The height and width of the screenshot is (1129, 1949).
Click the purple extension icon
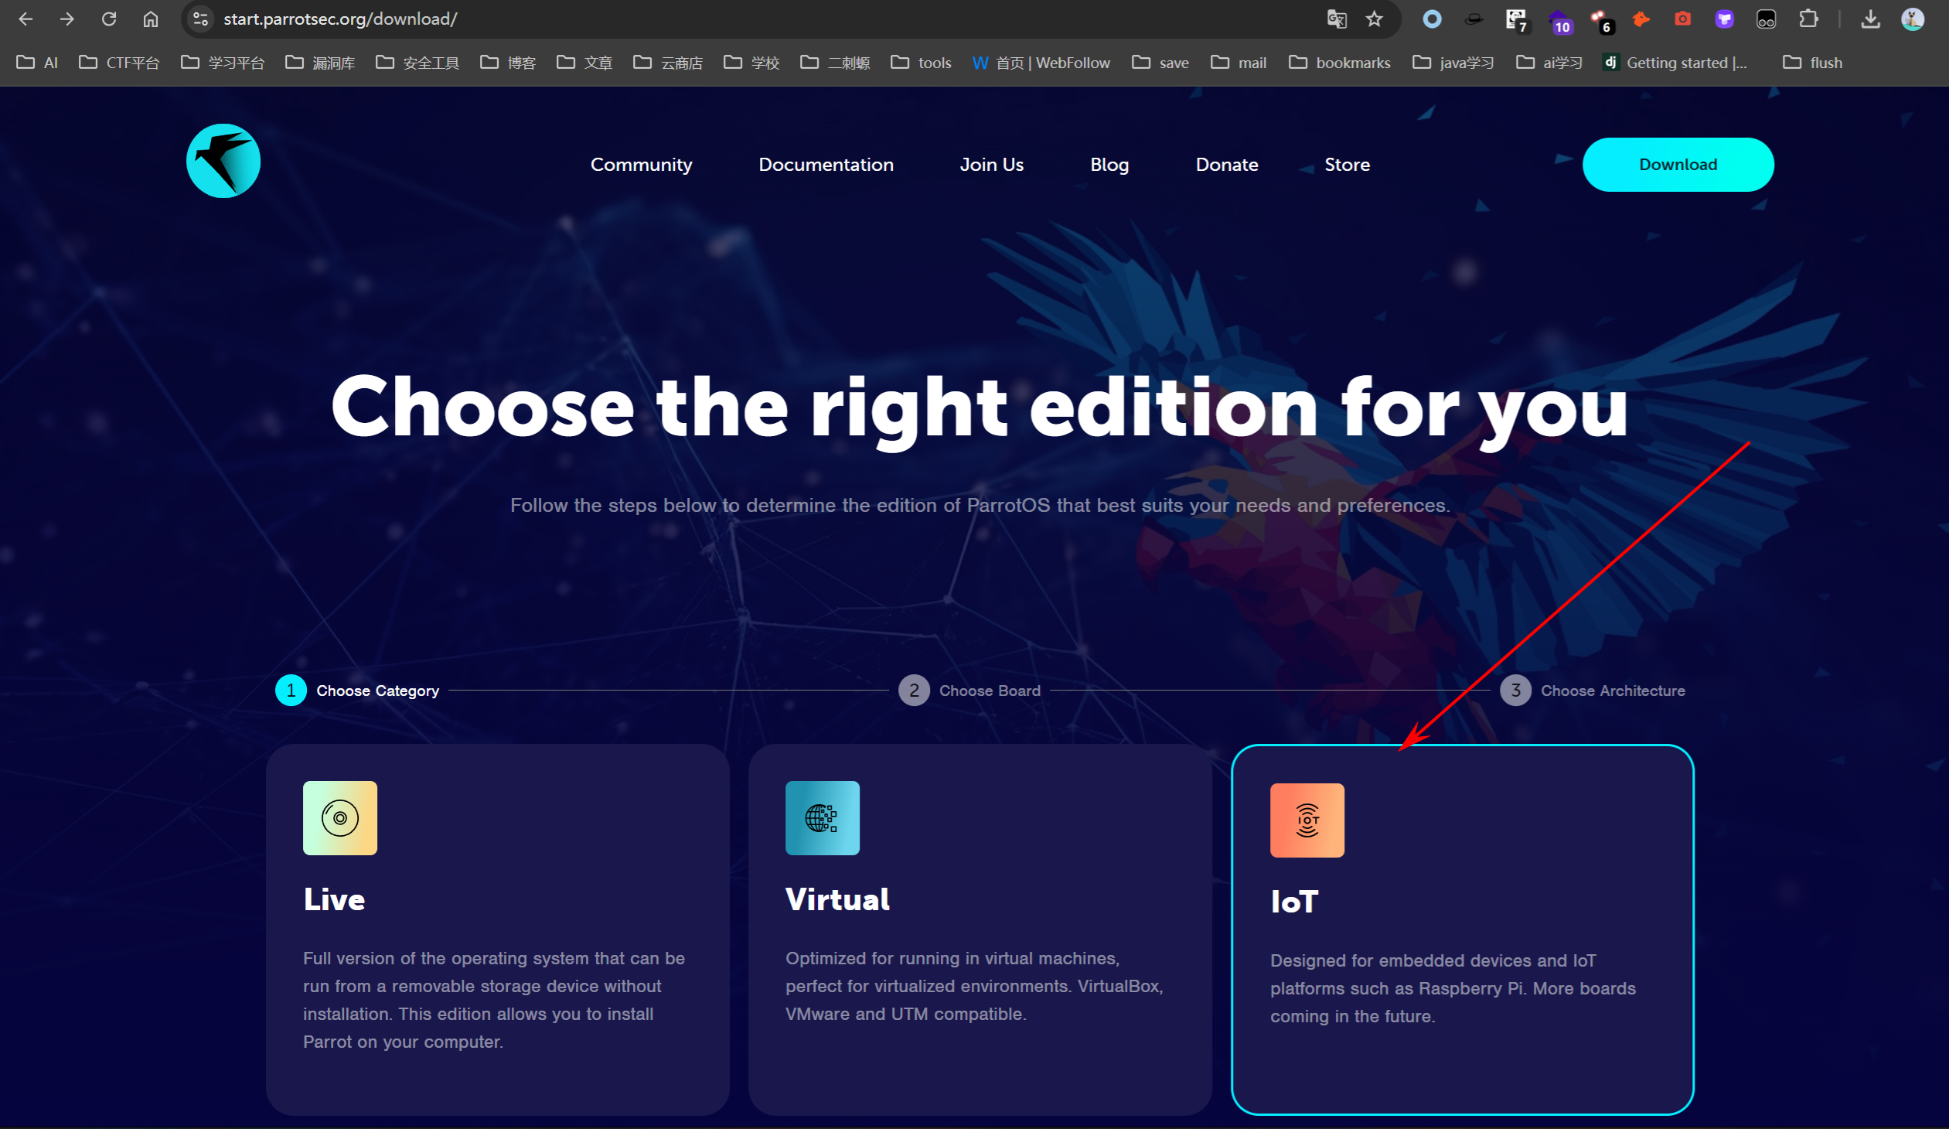tap(1725, 19)
